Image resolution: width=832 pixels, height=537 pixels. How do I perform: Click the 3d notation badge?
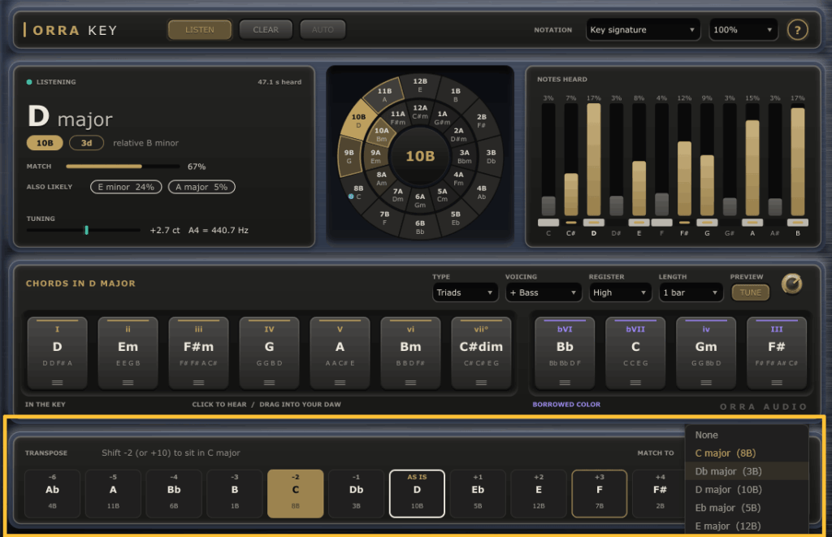[86, 143]
